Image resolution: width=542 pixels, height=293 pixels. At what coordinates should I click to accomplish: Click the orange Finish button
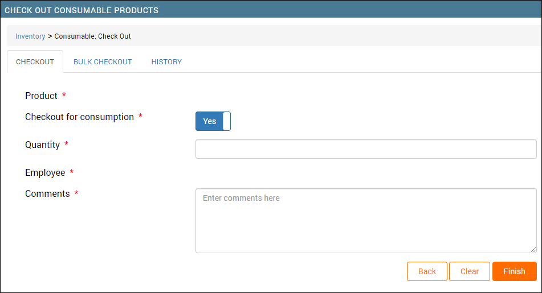pos(514,271)
